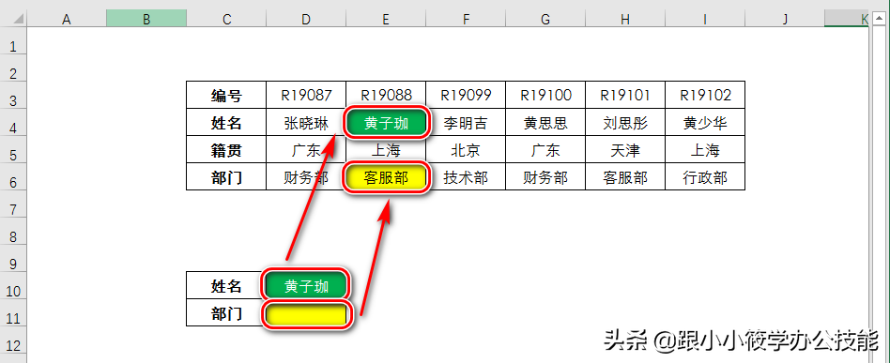Screen dimensions: 890x363
Task: Click 广东 under 黄思思
Action: click(x=545, y=149)
